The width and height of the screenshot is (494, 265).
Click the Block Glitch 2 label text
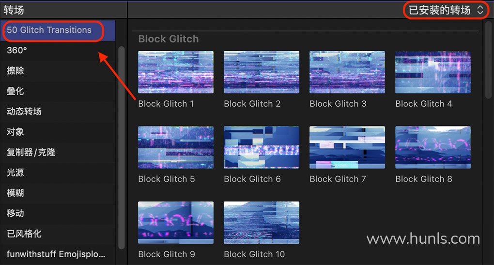pos(252,104)
